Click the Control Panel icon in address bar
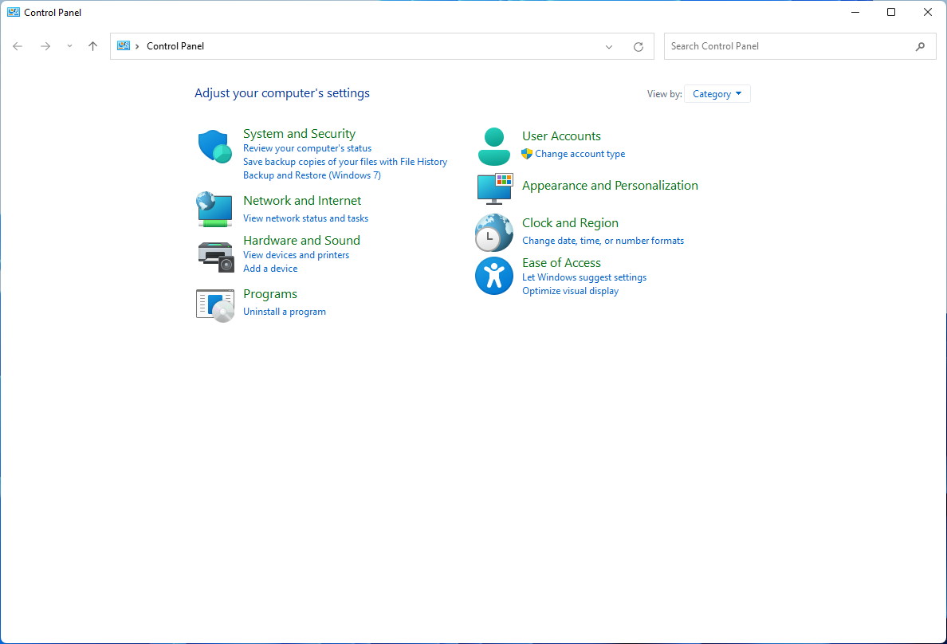 click(124, 46)
